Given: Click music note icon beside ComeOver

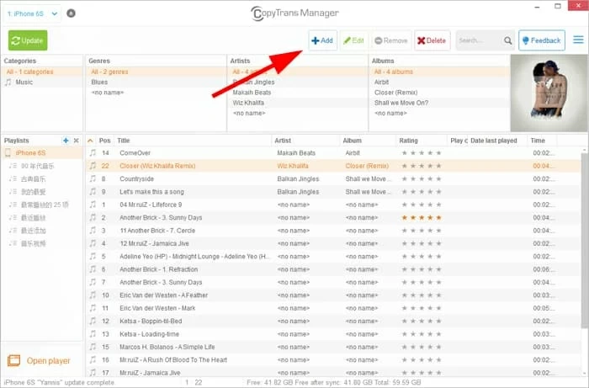Looking at the screenshot, I should (x=93, y=153).
